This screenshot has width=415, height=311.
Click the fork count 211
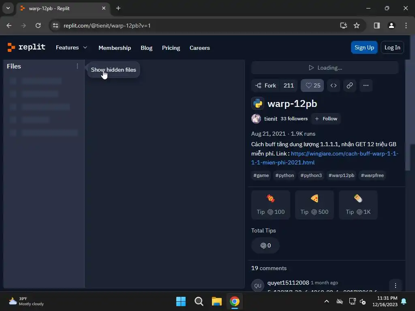pos(289,85)
